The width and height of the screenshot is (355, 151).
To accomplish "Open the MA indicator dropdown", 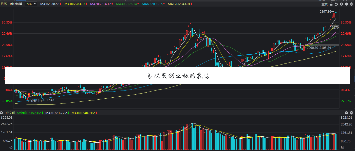I will (x=31, y=4).
